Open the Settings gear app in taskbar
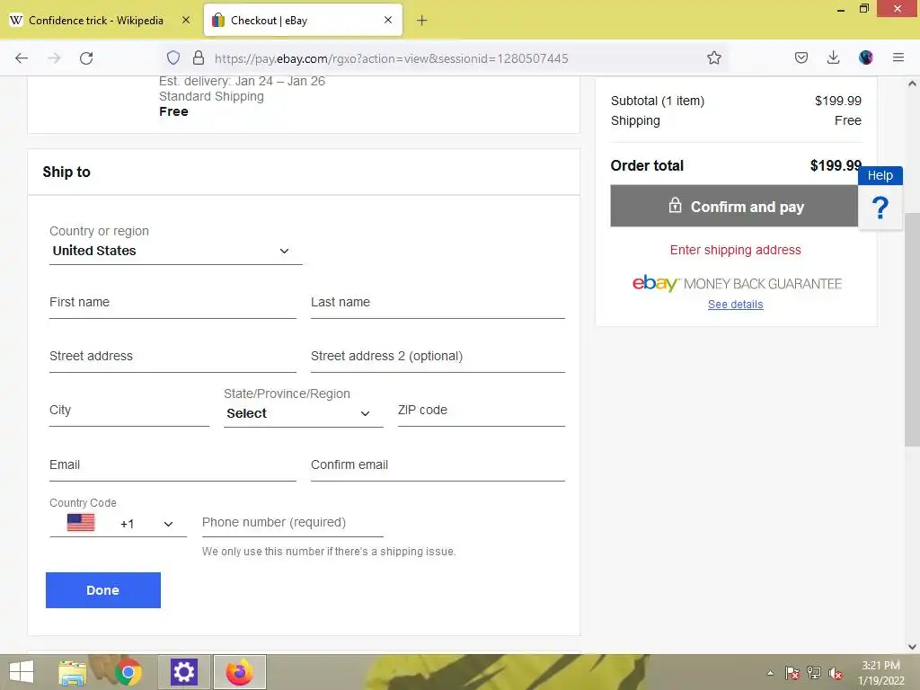Viewport: 920px width, 690px height. (x=183, y=672)
